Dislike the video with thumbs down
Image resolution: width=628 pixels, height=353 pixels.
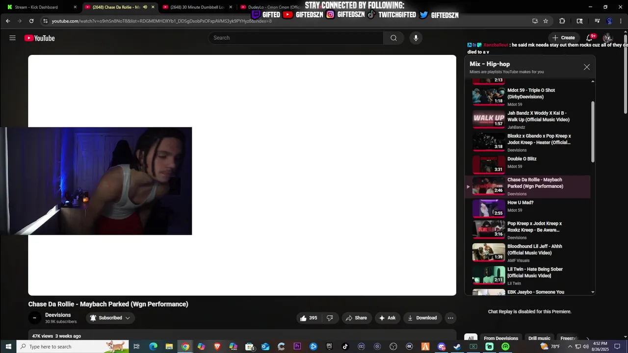(330, 318)
